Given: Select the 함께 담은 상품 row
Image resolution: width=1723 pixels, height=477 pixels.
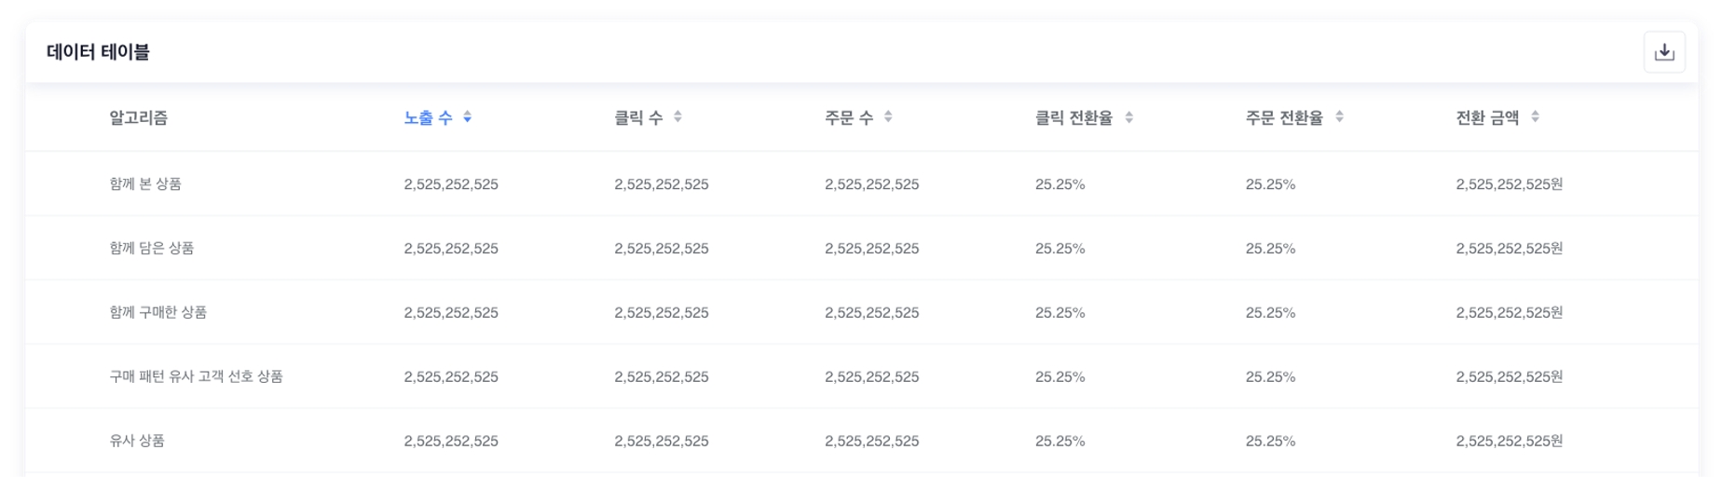Looking at the screenshot, I should (152, 249).
